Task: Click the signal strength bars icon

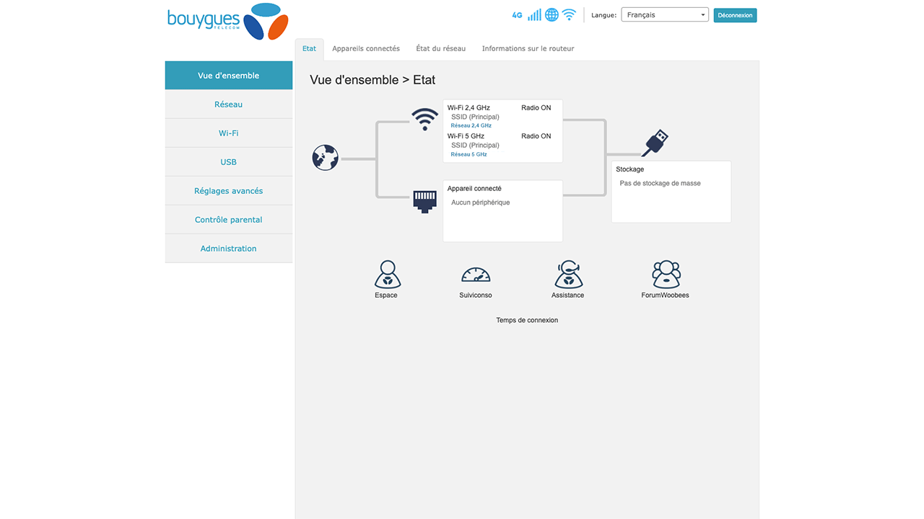Action: click(533, 14)
